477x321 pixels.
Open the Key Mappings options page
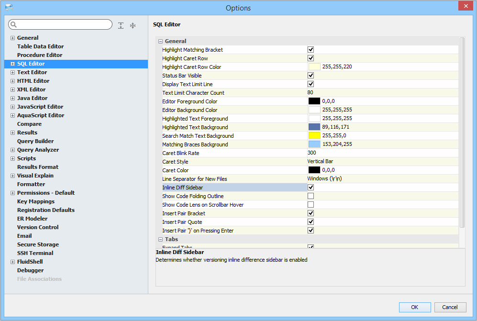(35, 201)
